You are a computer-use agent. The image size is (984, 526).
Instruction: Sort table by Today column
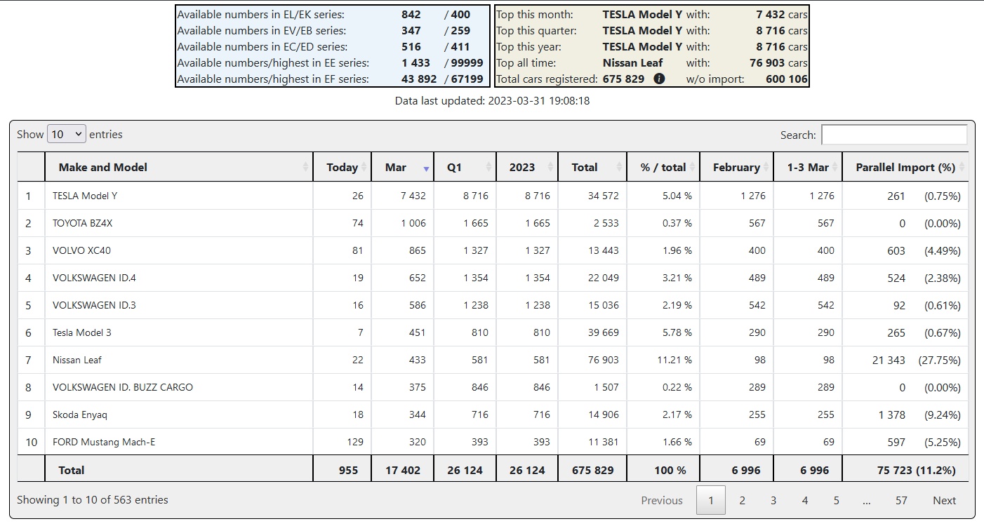(x=342, y=167)
